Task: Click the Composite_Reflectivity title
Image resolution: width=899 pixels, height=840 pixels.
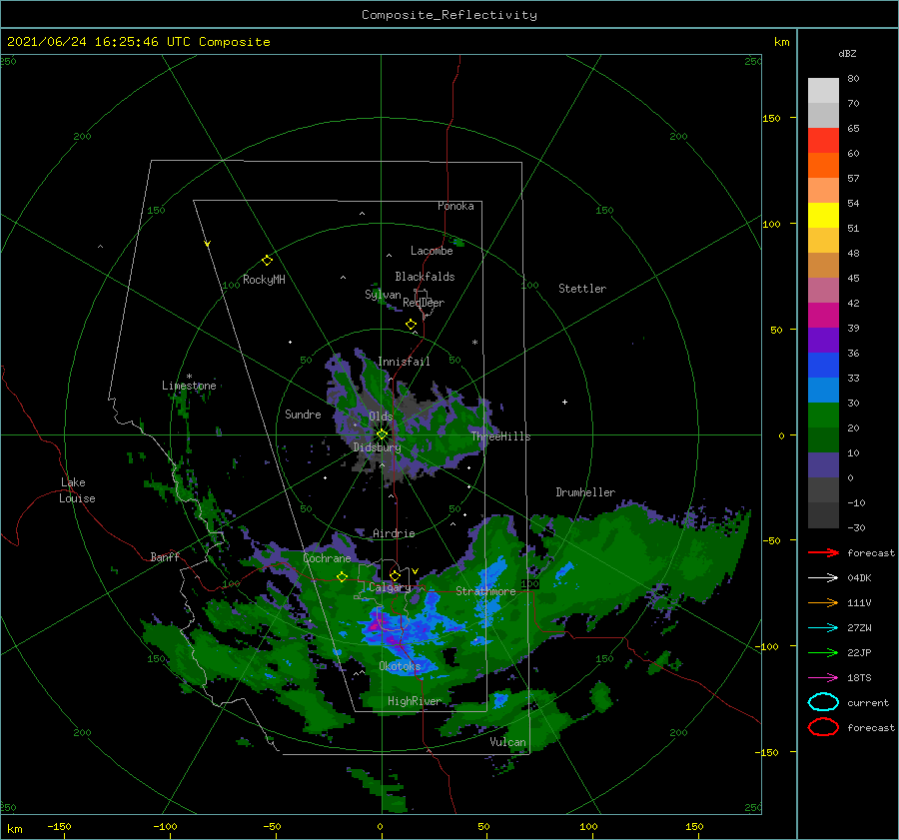Action: pos(449,15)
